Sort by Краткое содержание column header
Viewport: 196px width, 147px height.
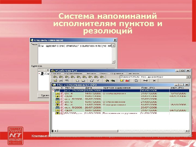pyautogui.click(x=121, y=88)
